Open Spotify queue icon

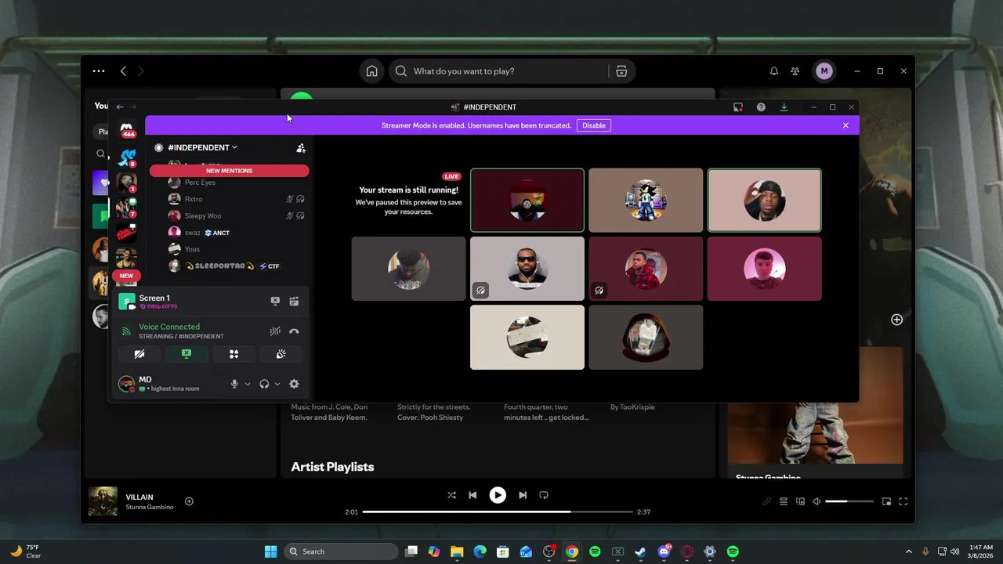coord(783,501)
